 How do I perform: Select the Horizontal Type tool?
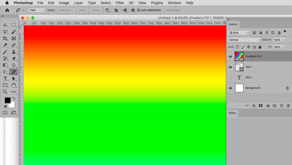click(x=5, y=79)
